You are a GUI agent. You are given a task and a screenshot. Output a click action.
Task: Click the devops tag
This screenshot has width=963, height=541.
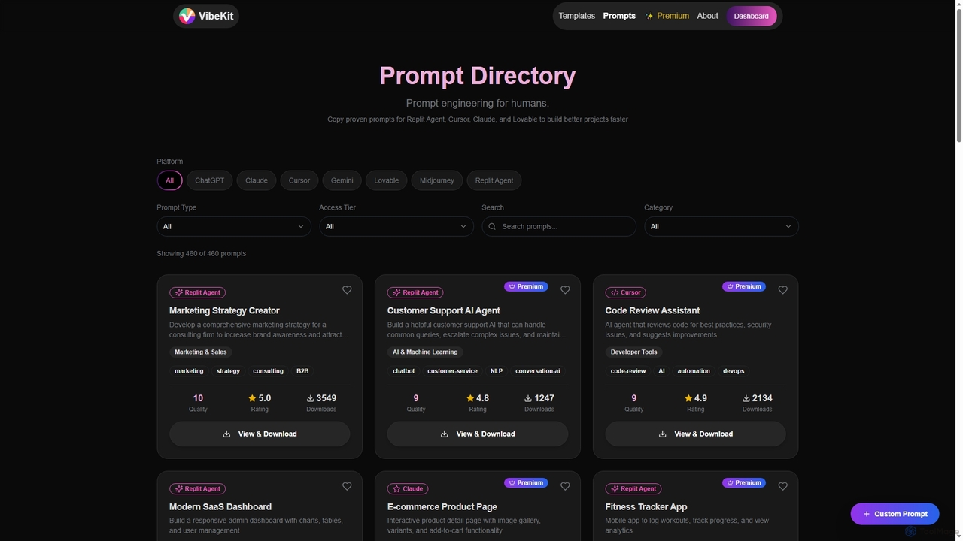pos(734,371)
